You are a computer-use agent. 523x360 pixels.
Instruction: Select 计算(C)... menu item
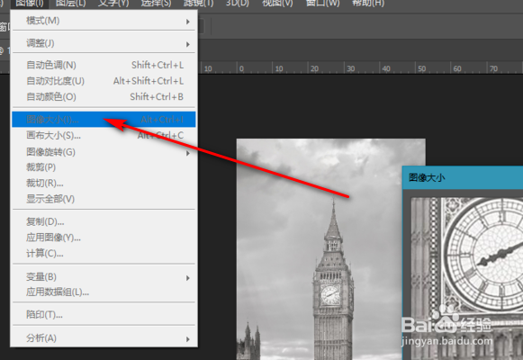(x=104, y=254)
